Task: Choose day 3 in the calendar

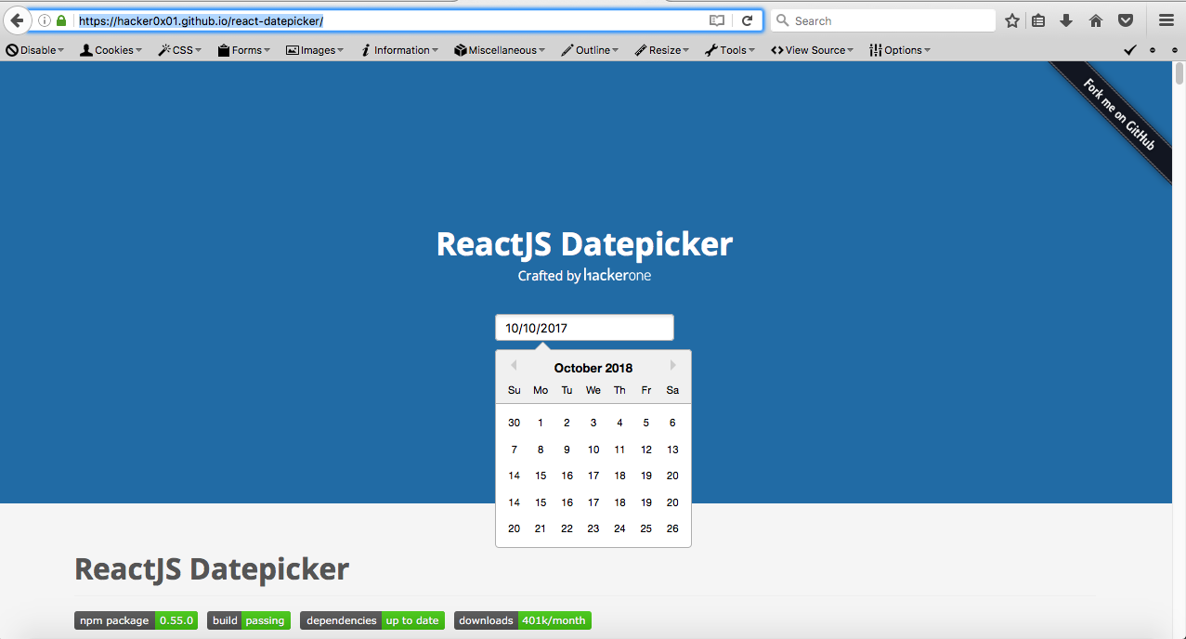Action: 593,423
